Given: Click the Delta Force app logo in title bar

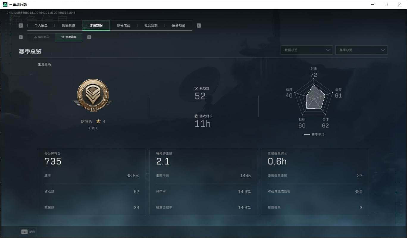Looking at the screenshot, I should pos(5,4).
